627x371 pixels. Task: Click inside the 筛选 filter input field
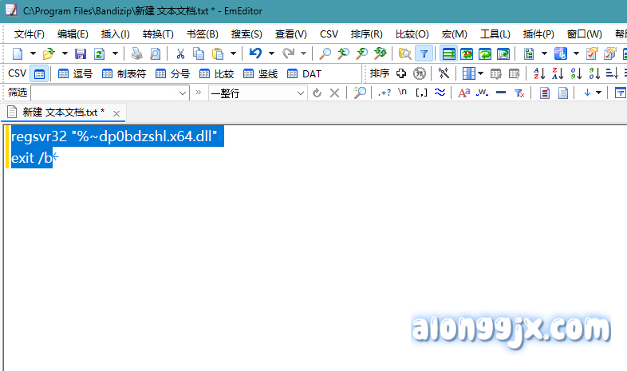click(x=104, y=93)
